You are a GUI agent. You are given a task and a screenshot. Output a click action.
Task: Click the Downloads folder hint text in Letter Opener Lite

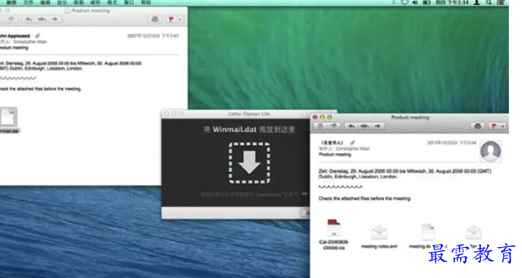[x=249, y=194]
